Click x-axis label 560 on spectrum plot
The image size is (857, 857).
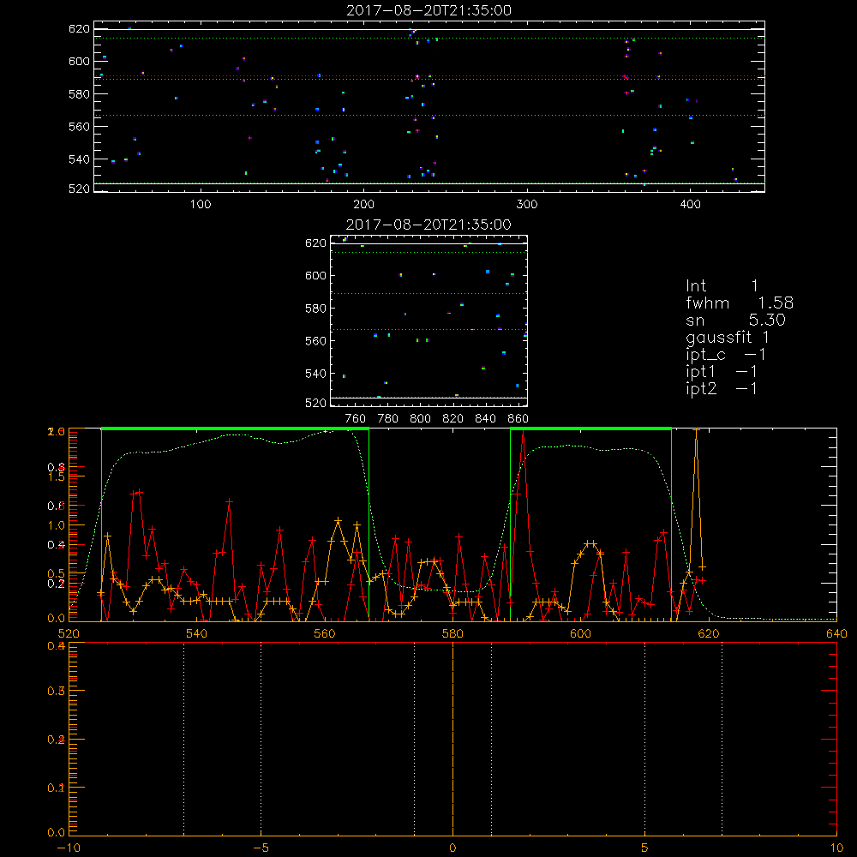click(325, 634)
